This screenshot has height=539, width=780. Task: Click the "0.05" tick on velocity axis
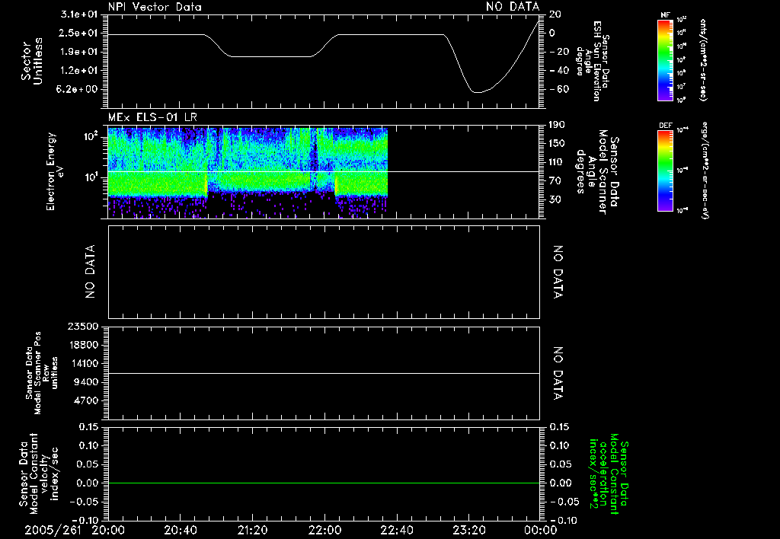tap(89, 464)
